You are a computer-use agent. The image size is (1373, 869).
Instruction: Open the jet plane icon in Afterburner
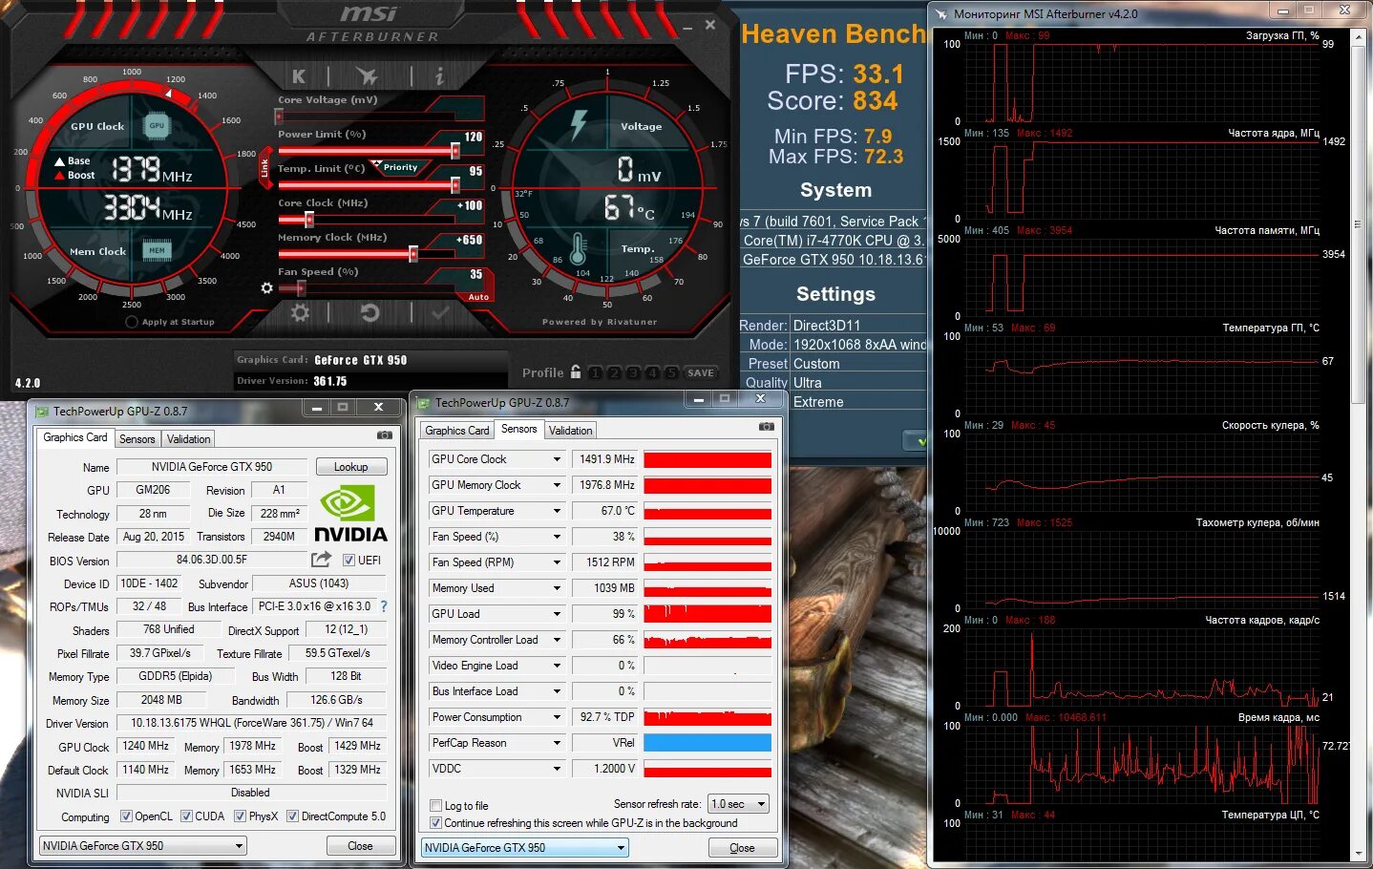point(367,75)
